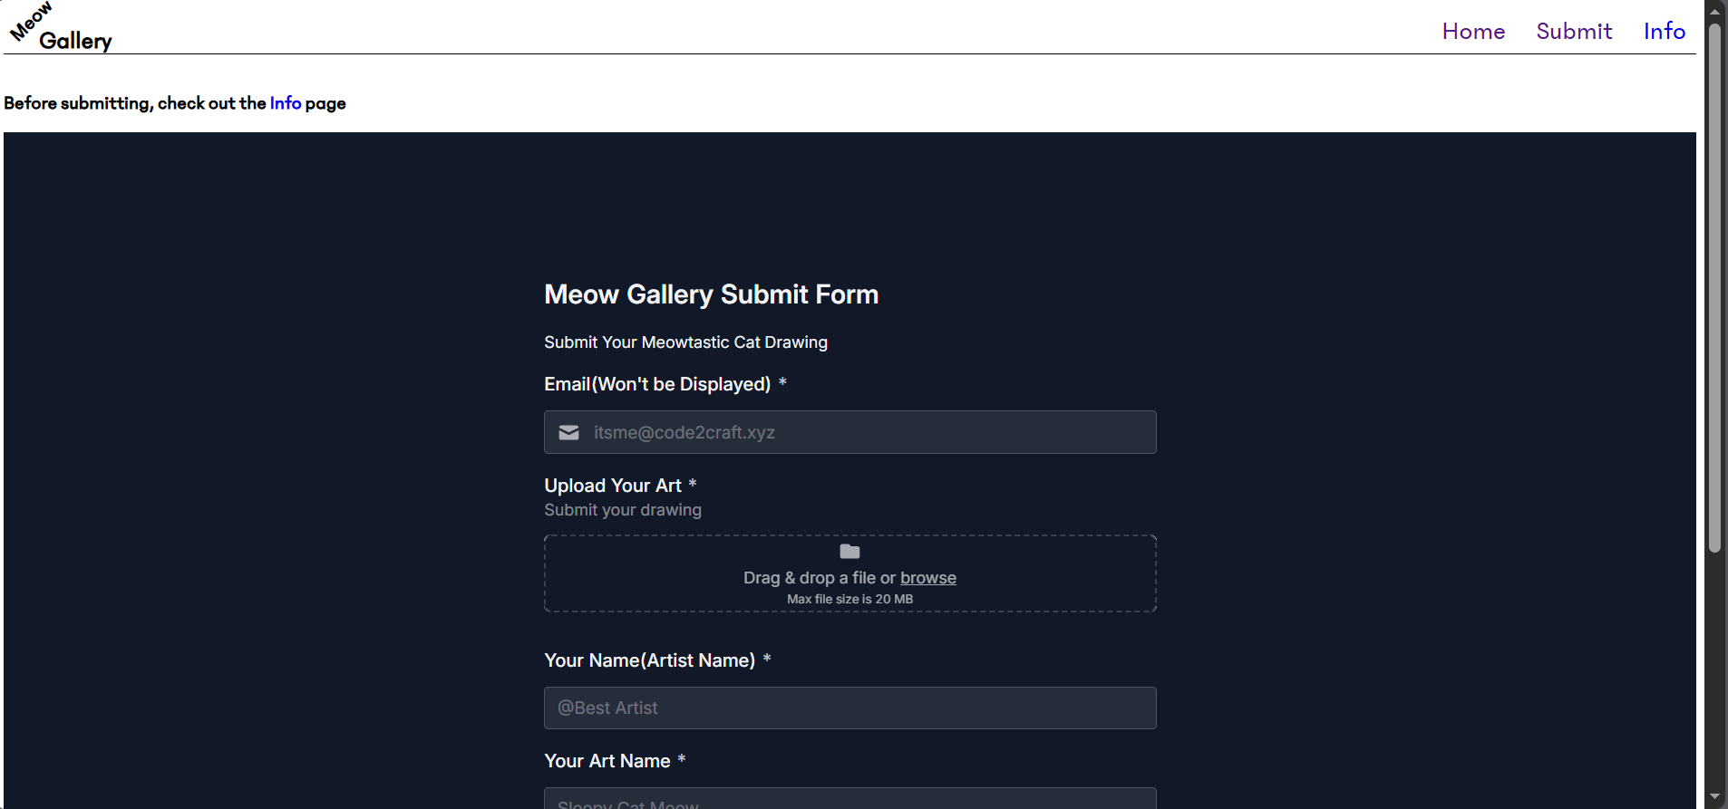
Task: Click the scrollbar up arrow
Action: click(x=1714, y=10)
